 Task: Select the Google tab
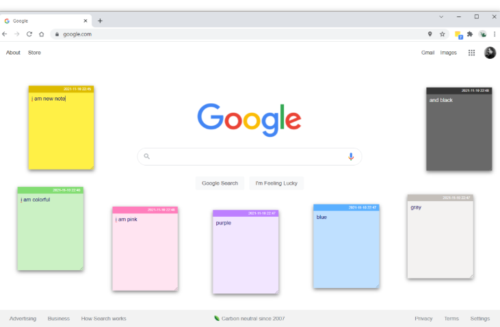point(46,21)
